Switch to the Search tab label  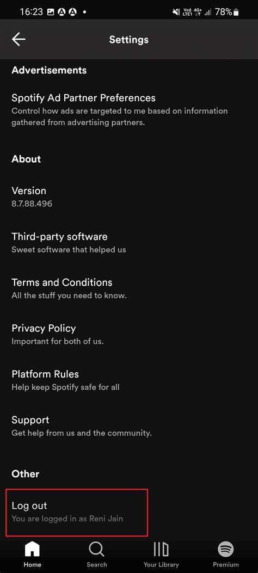tap(97, 565)
